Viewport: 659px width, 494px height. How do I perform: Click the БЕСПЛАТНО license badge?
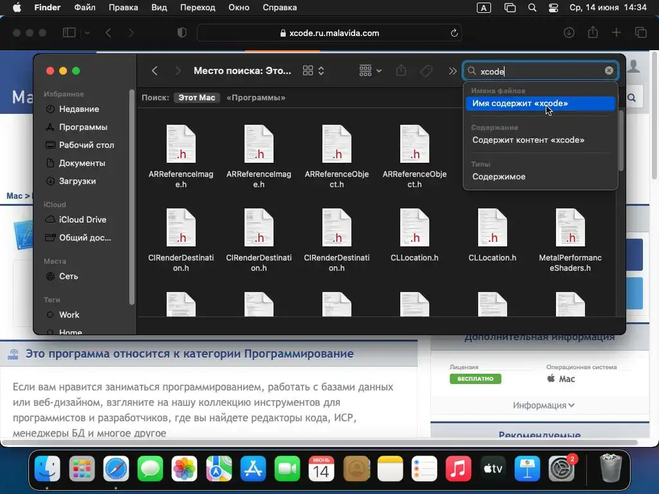click(x=476, y=378)
